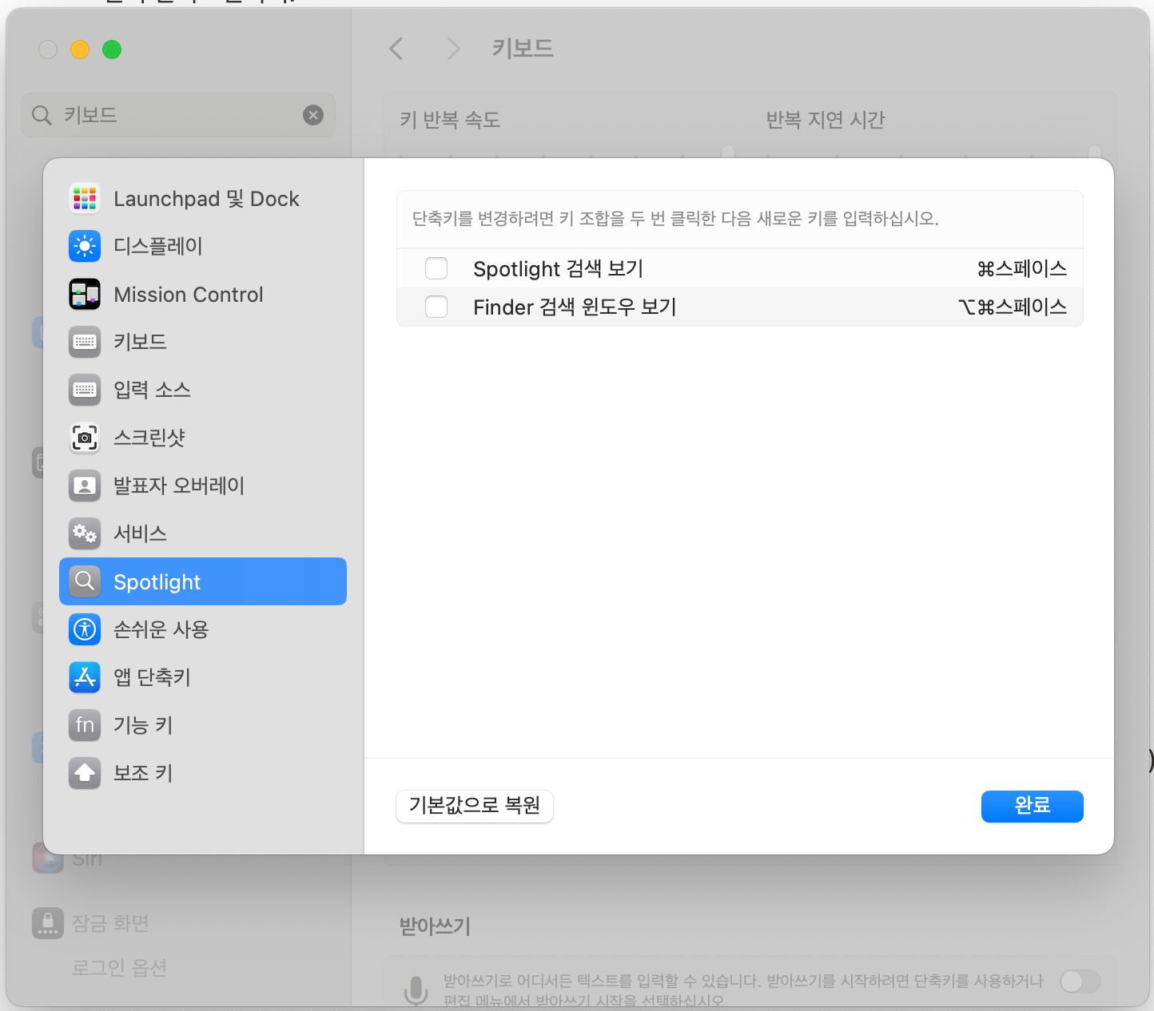Click the 완료 button
The image size is (1154, 1011).
click(x=1032, y=806)
